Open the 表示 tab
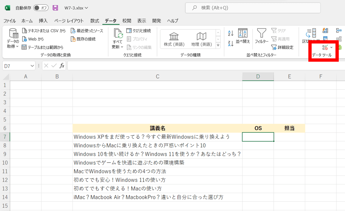The width and height of the screenshot is (345, 211). click(x=142, y=21)
